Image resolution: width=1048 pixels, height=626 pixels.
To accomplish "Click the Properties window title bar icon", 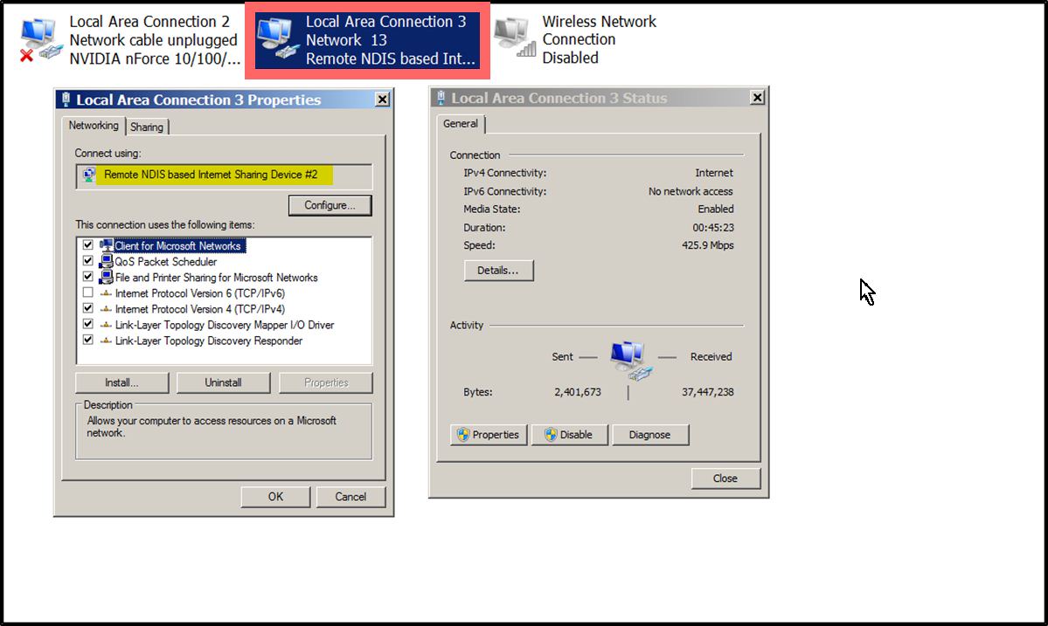I will [66, 100].
